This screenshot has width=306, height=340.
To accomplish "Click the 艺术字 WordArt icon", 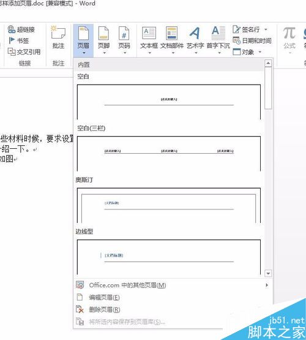I will coord(195,33).
